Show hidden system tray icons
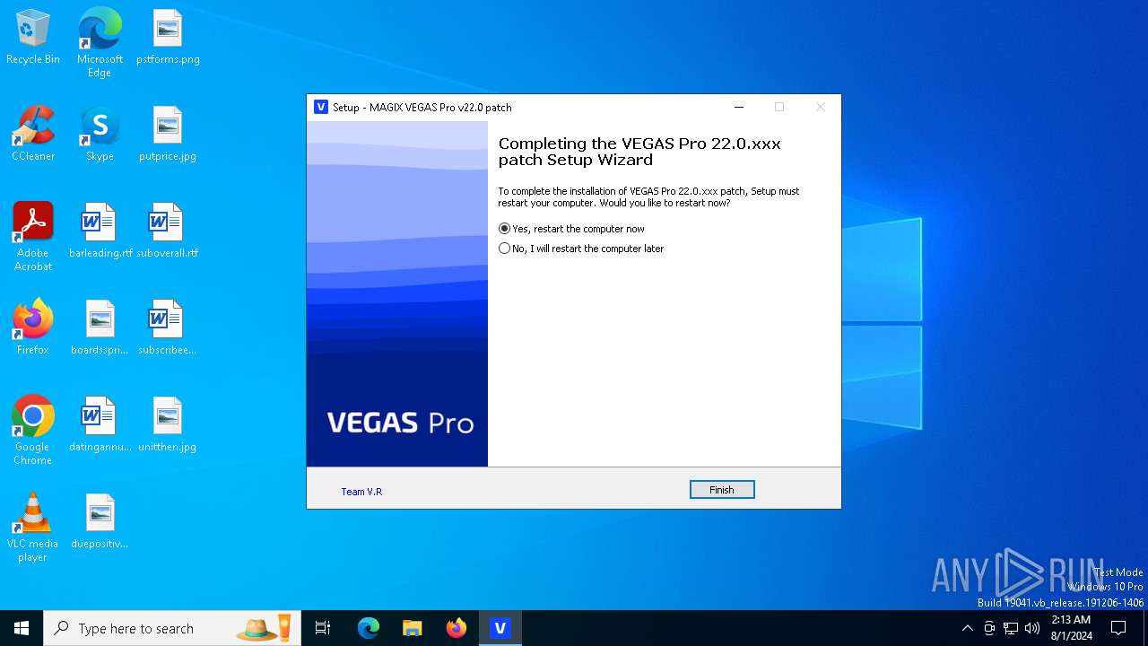Screen dimensions: 1148x646 (x=967, y=628)
